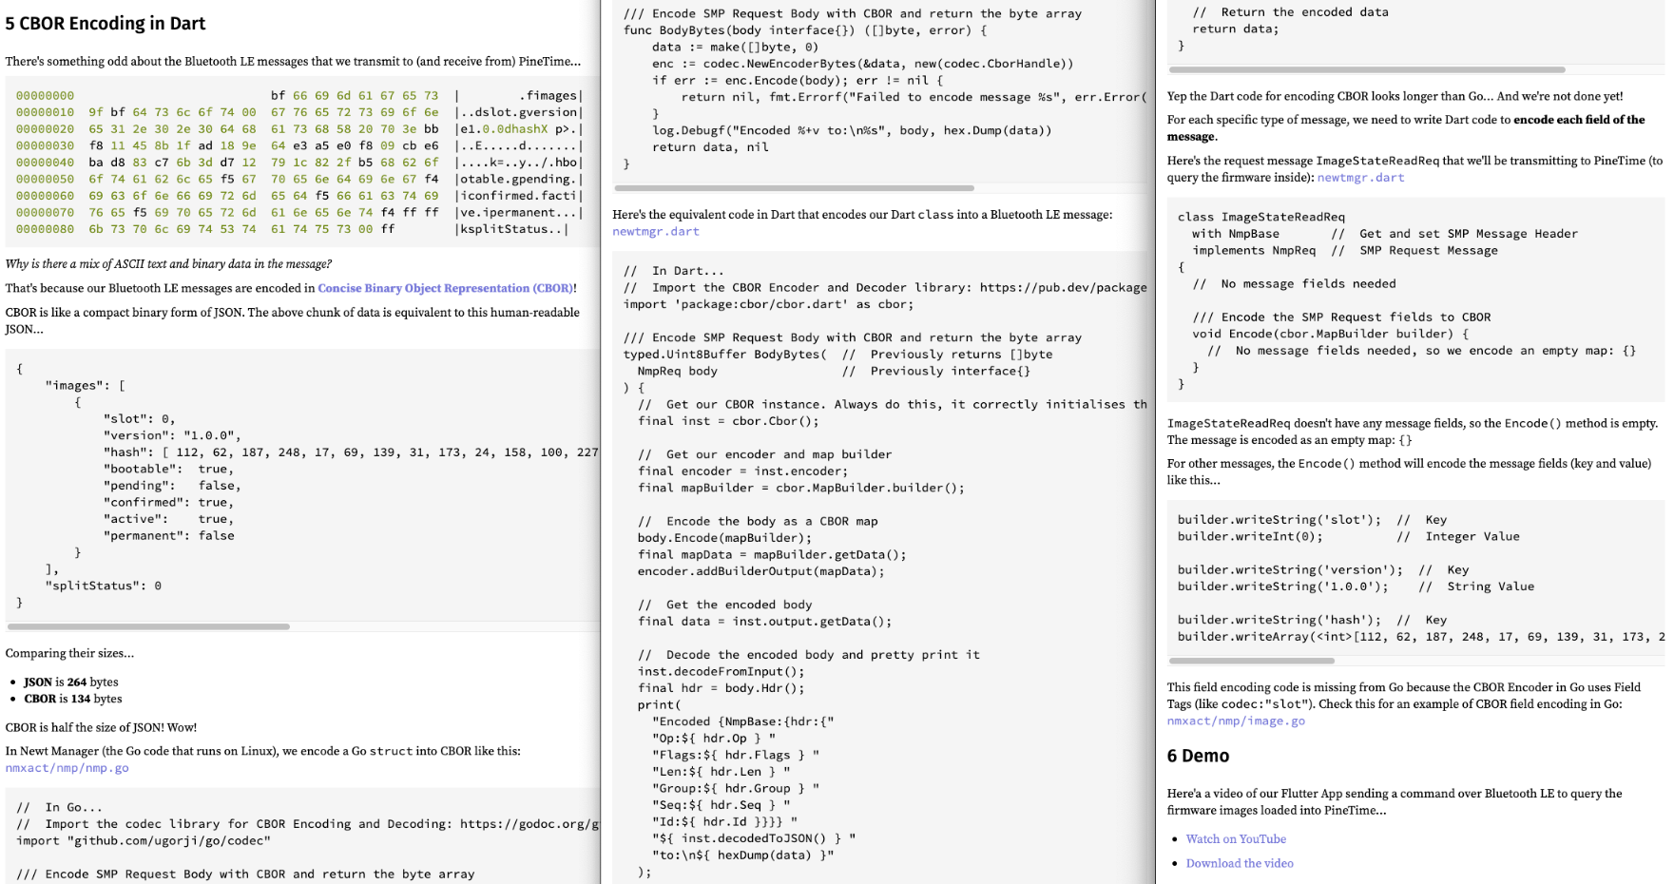Click the 'CBOR is 134 bytes' bullet
The image size is (1674, 884).
(x=73, y=699)
